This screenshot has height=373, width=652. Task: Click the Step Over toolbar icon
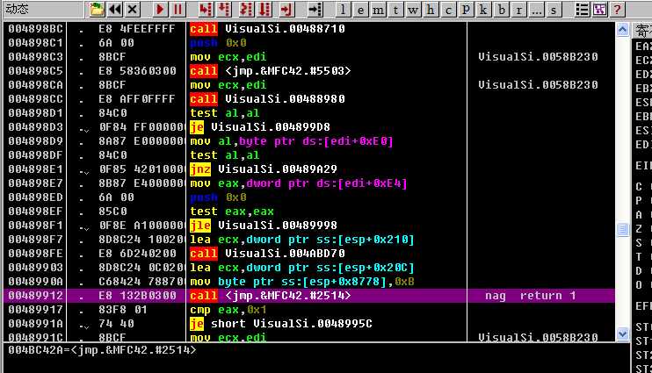[x=224, y=9]
